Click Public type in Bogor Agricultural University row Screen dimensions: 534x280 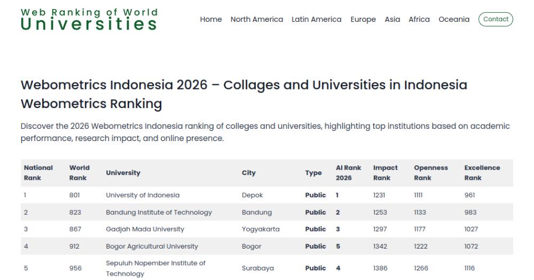pyautogui.click(x=316, y=246)
